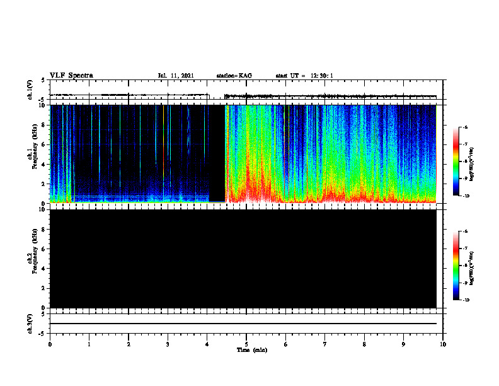Click the ch.2 "Frequency (kHz)" axis label

[x=35, y=252]
